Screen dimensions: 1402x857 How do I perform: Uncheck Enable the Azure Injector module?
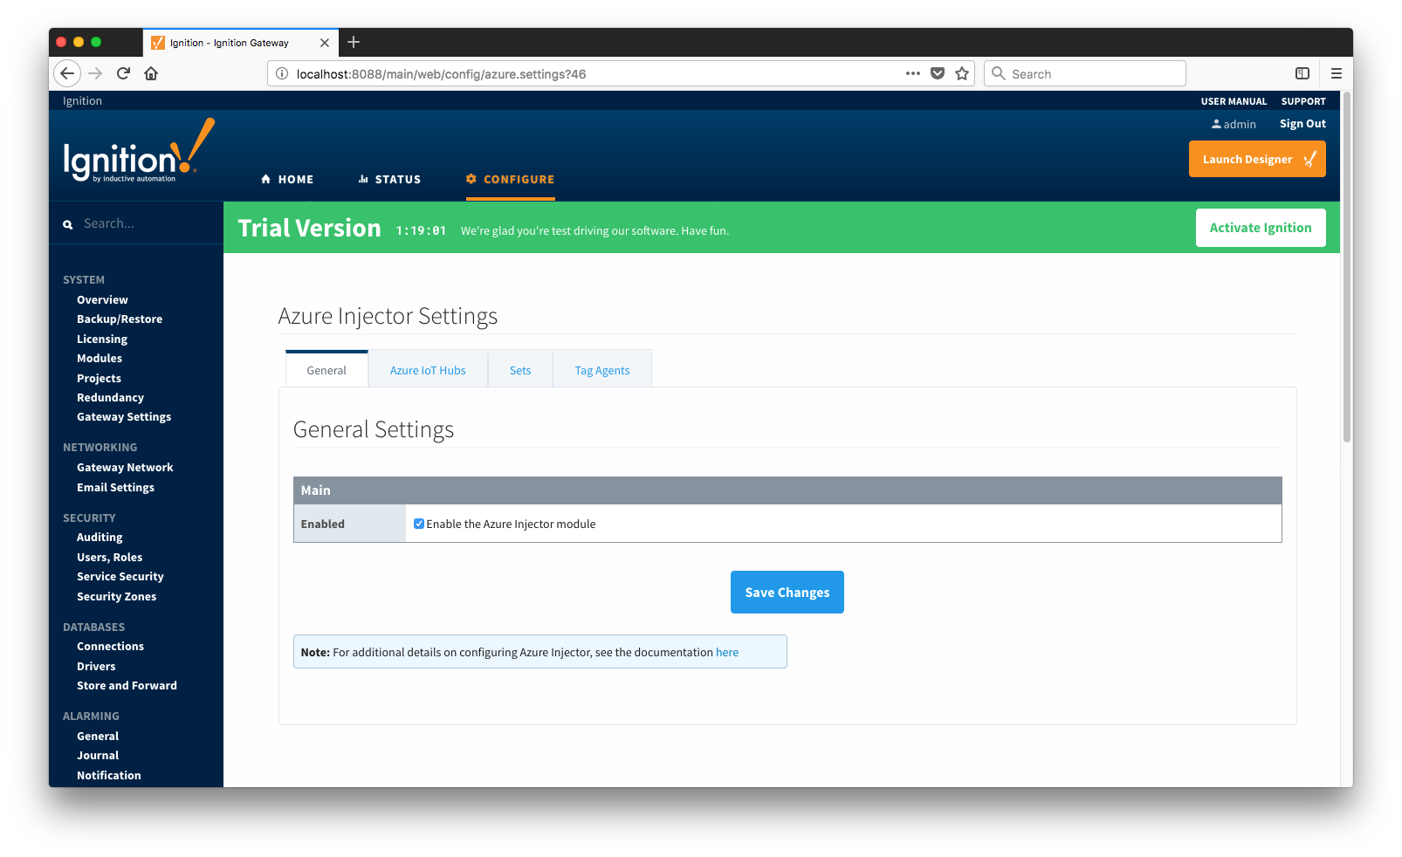tap(419, 524)
